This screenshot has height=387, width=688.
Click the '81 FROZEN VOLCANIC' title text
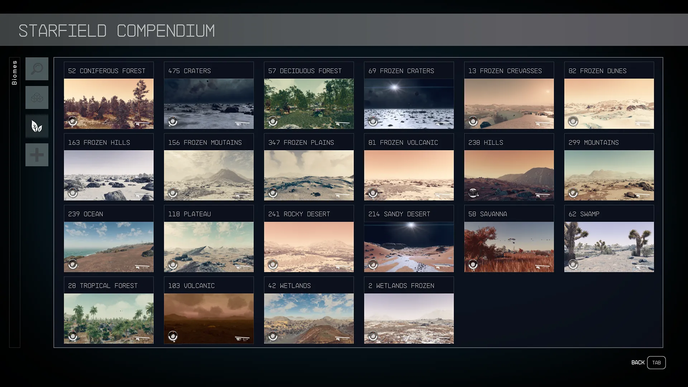[403, 143]
